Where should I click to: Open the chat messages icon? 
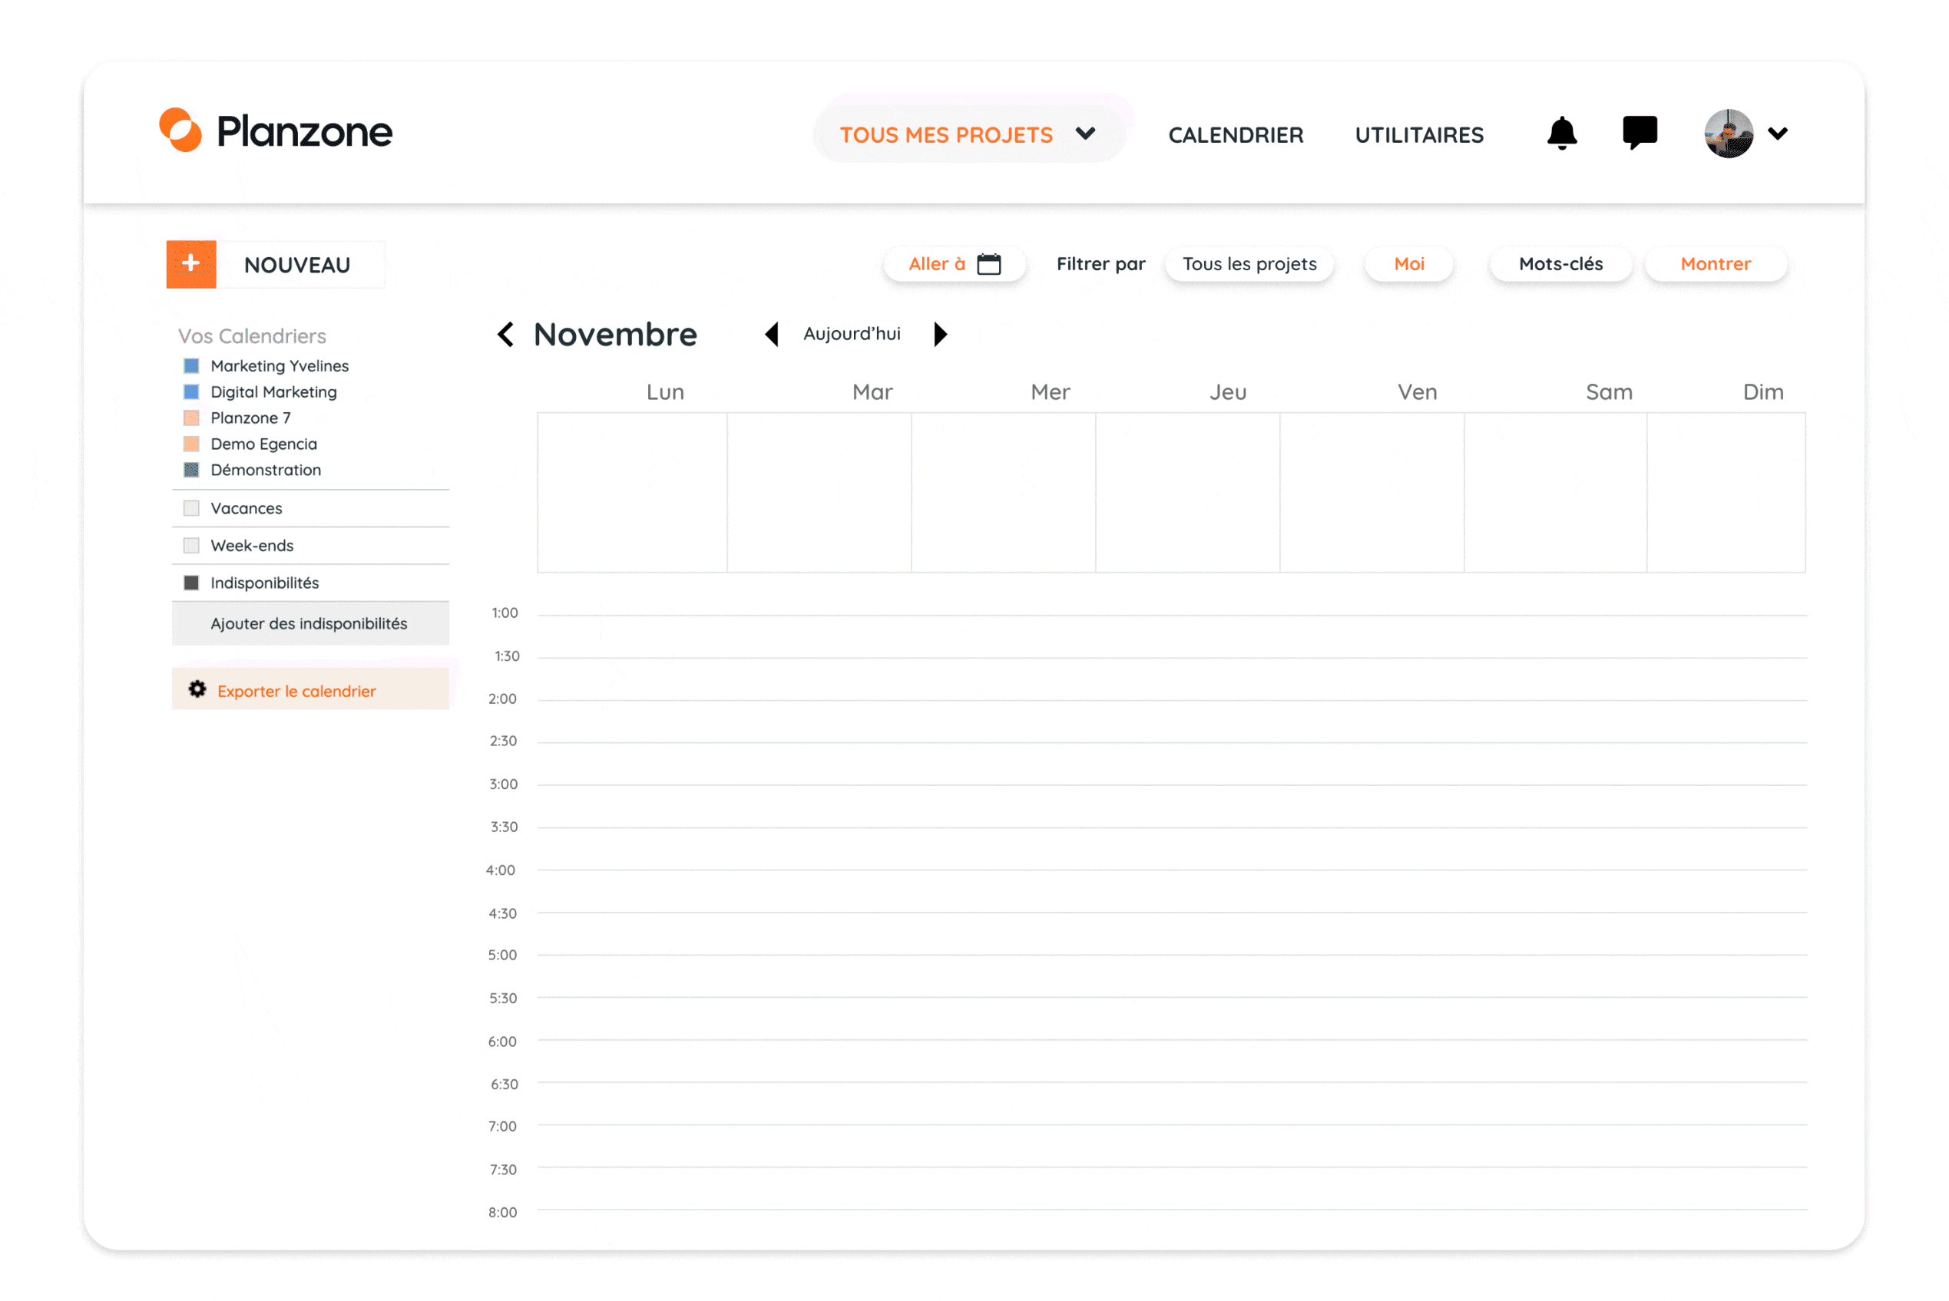pos(1640,132)
